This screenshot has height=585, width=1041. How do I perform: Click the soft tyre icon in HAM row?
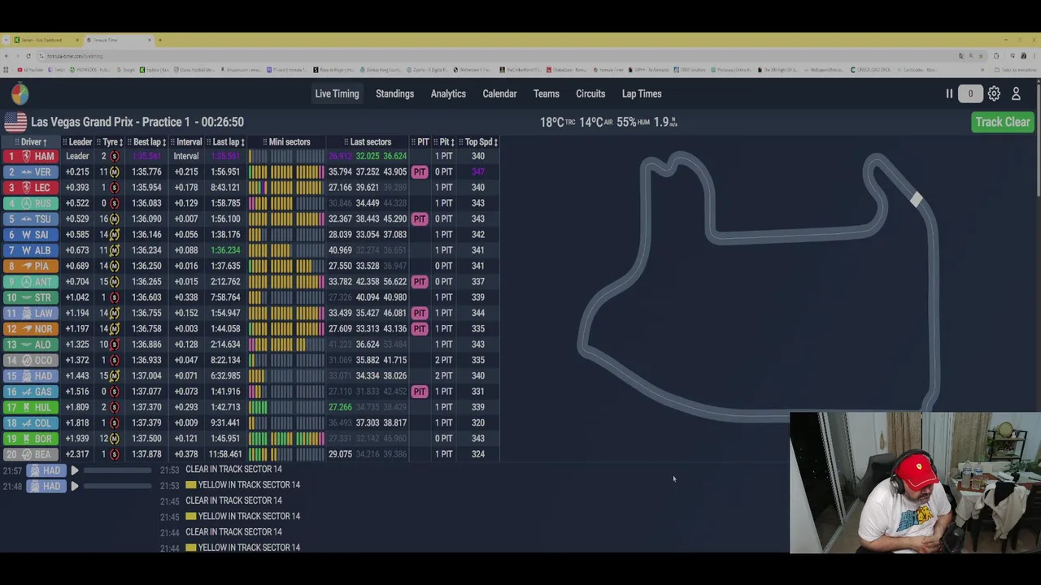tap(115, 156)
